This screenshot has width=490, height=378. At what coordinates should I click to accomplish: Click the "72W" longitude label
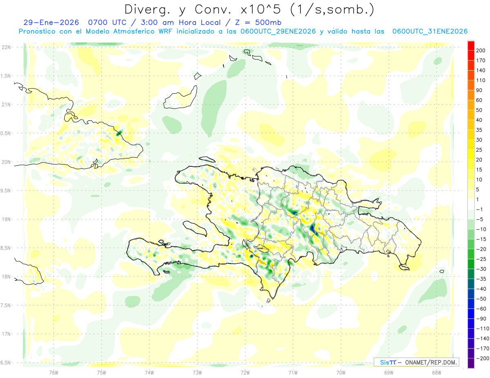pyautogui.click(x=245, y=372)
